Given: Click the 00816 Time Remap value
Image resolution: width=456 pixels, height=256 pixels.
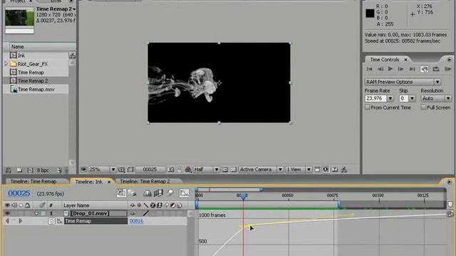Looking at the screenshot, I should (136, 221).
